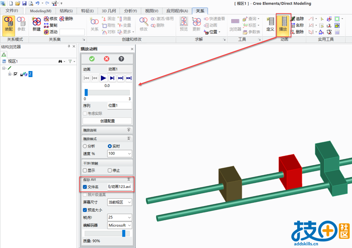
Task: Click the red X cancel icon
Action: 107,59
